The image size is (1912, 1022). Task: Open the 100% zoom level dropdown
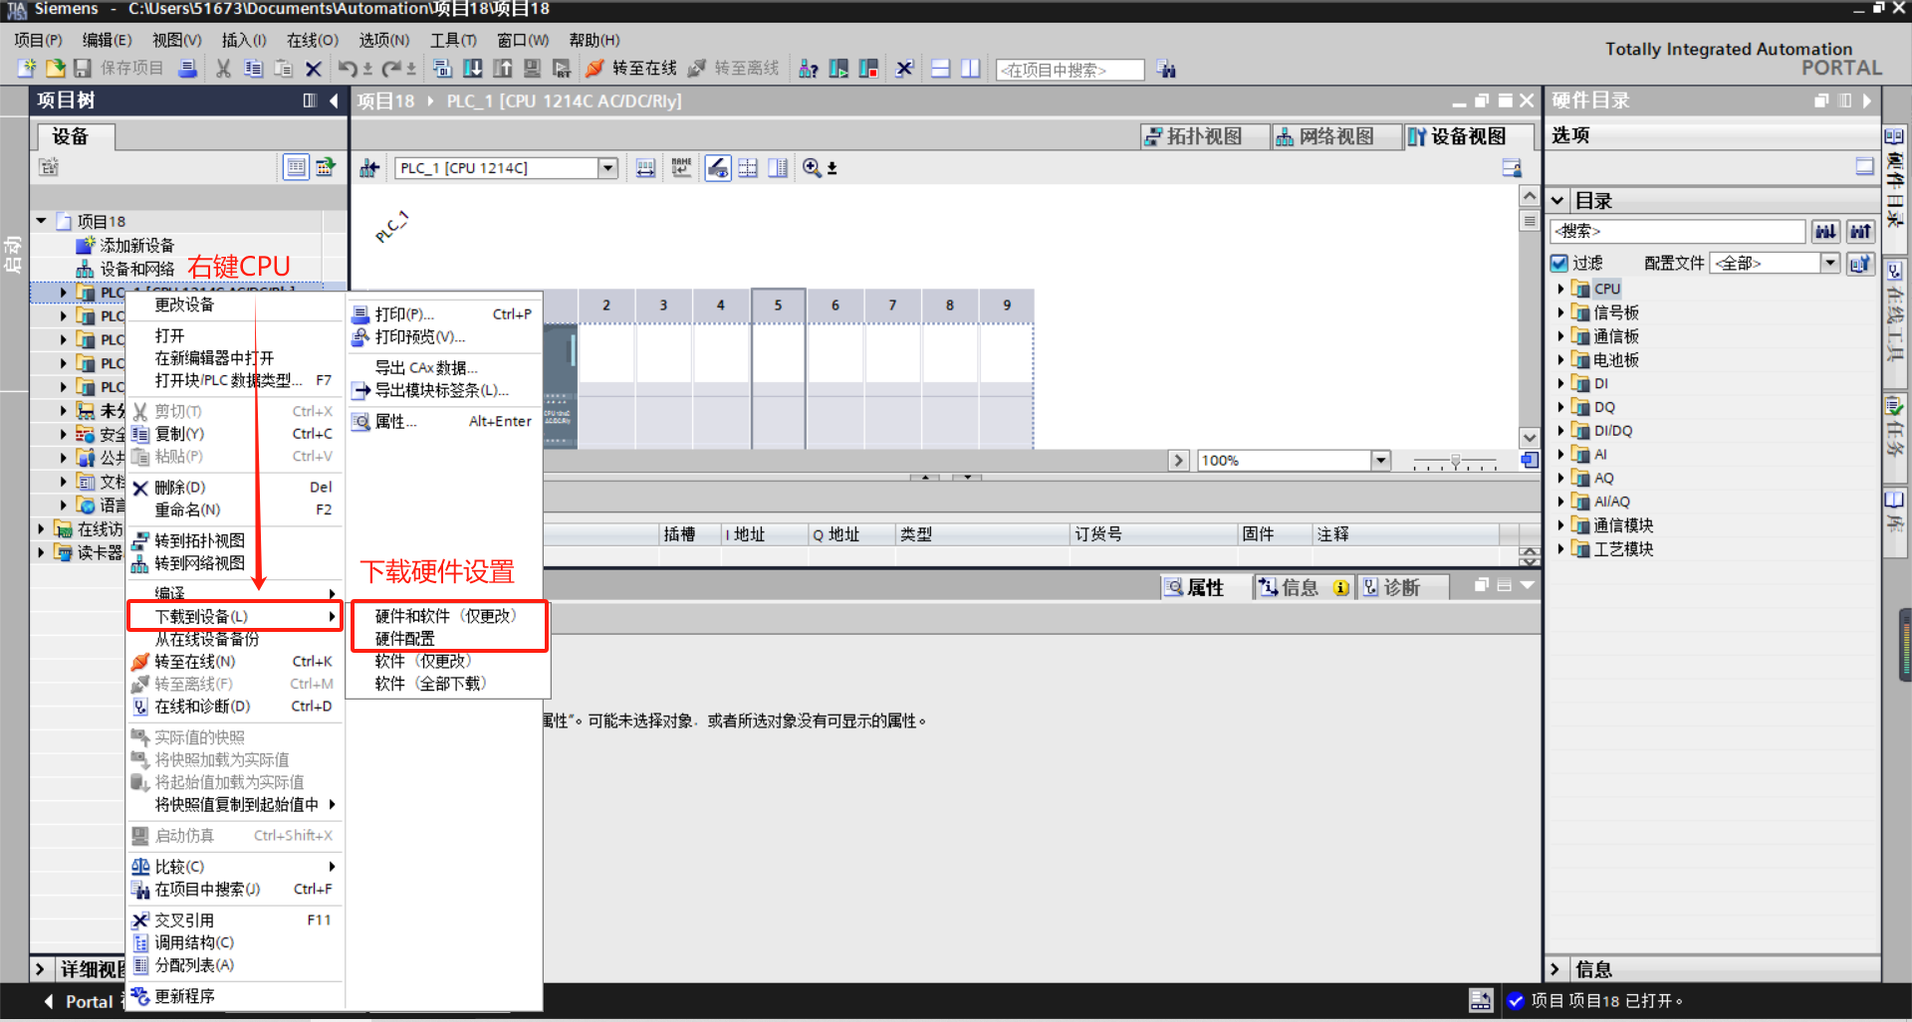pyautogui.click(x=1380, y=460)
